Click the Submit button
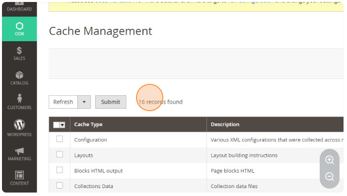Image resolution: width=347 pixels, height=196 pixels. click(x=111, y=102)
